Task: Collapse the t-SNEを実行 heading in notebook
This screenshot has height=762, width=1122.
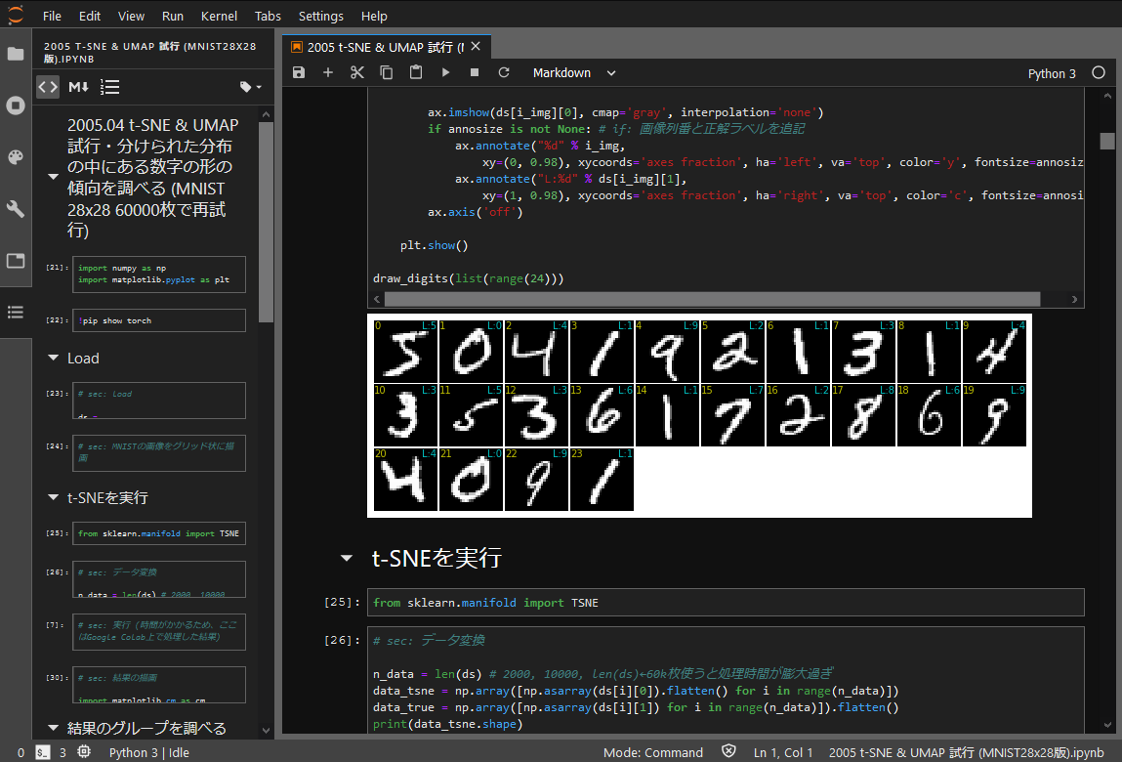Action: click(x=346, y=559)
